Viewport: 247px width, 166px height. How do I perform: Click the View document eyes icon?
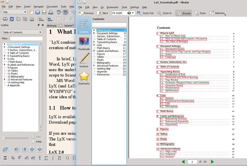point(5,19)
